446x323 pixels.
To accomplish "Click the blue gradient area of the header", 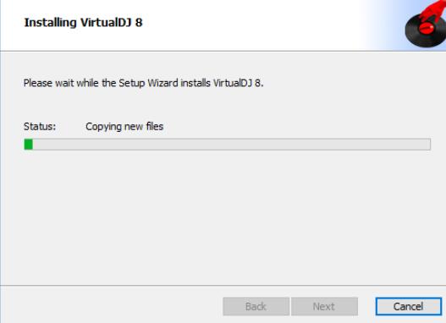I will tap(384, 25).
